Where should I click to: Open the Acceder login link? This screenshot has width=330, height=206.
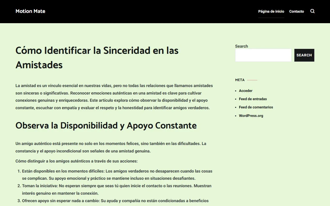pos(245,91)
